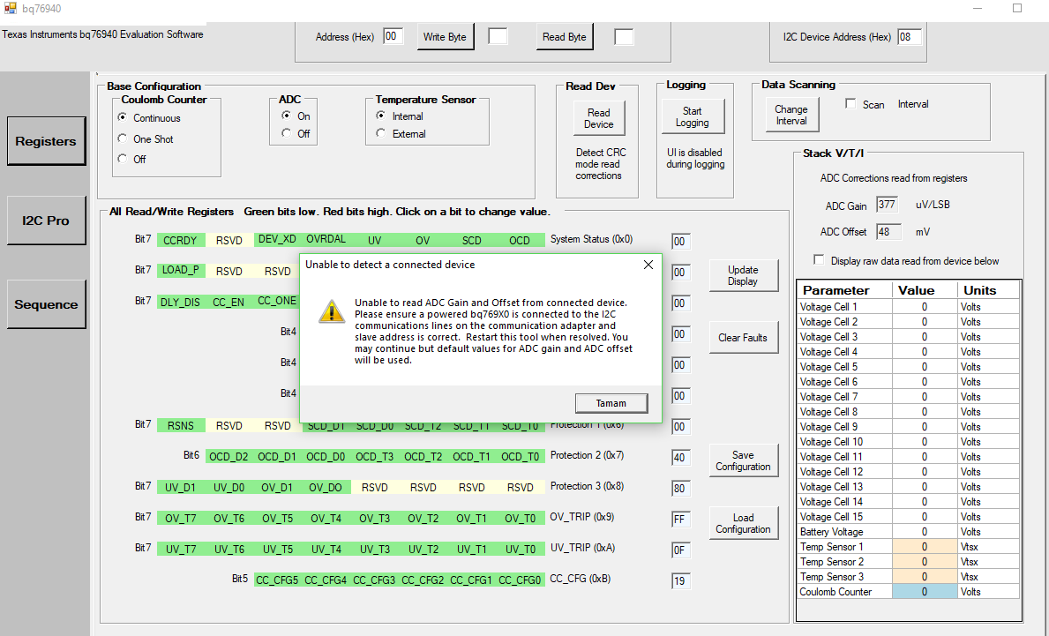Click Update Display
Image resolution: width=1049 pixels, height=636 pixels.
point(743,275)
